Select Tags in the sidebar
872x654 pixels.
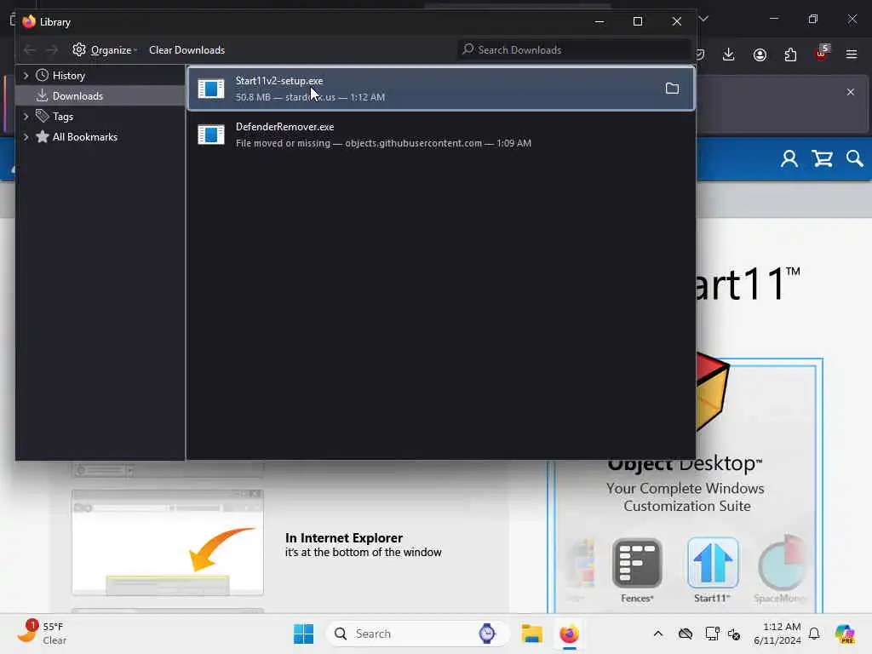62,116
